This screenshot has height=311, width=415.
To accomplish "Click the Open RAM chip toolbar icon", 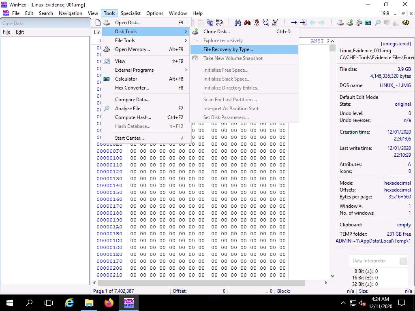I will [x=359, y=23].
